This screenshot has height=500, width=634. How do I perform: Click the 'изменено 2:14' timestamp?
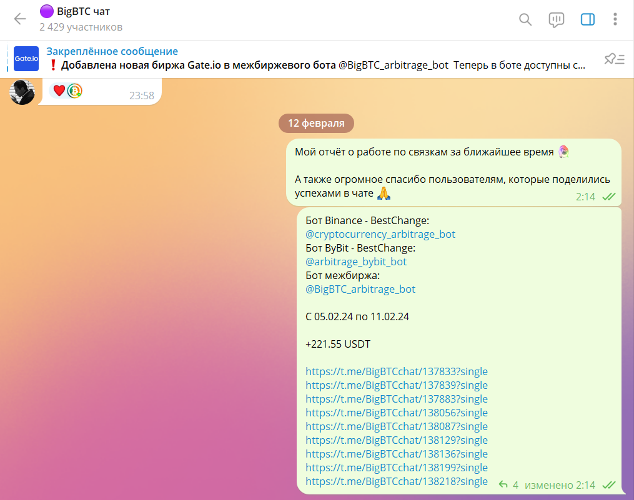[560, 485]
